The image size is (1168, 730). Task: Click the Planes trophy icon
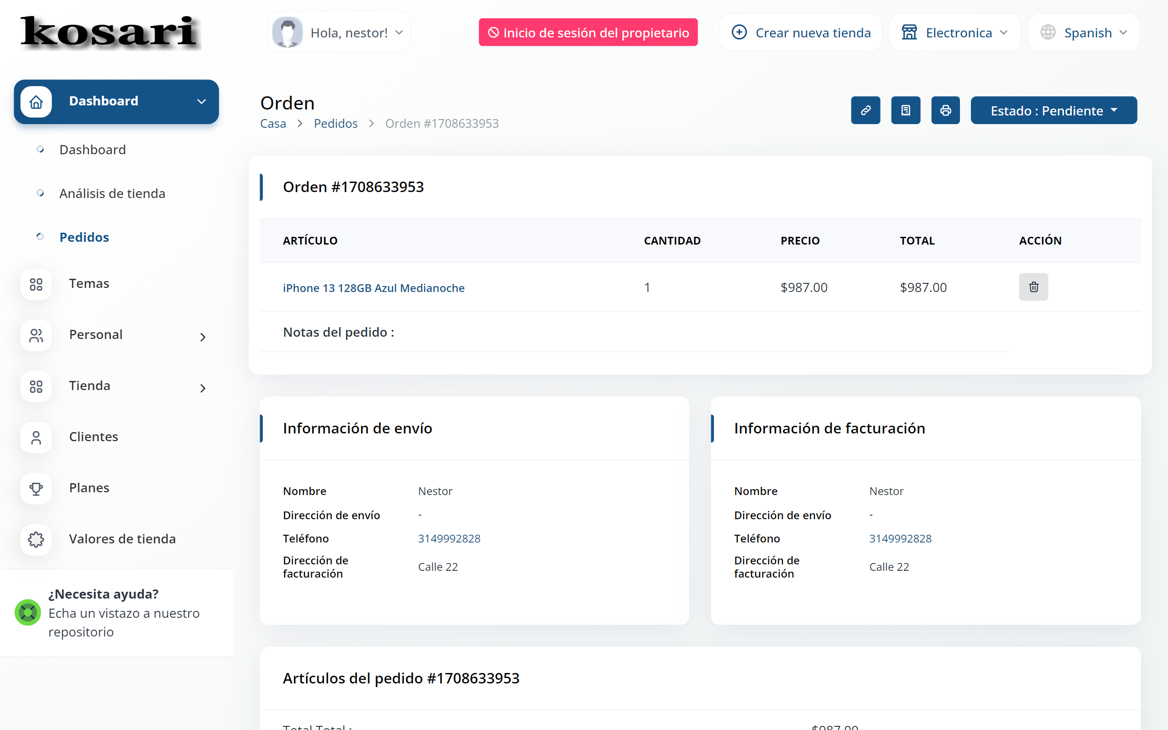36,488
